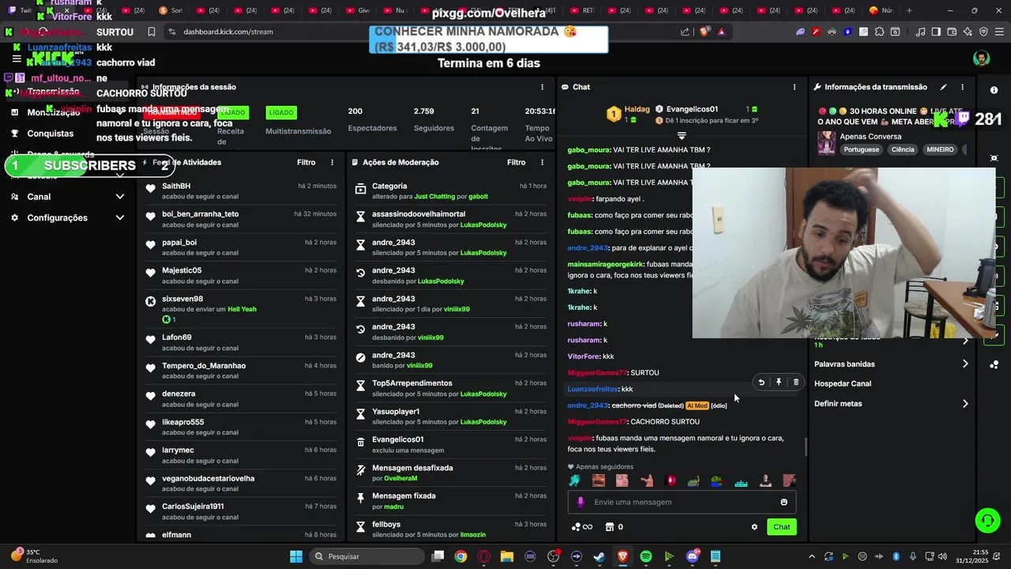
Task: Edit stream information with pencil icon
Action: 943,87
